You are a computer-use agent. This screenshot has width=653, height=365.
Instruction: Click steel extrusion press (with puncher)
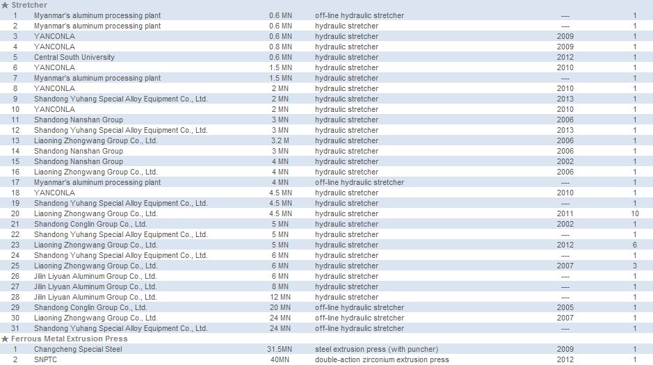coord(376,349)
